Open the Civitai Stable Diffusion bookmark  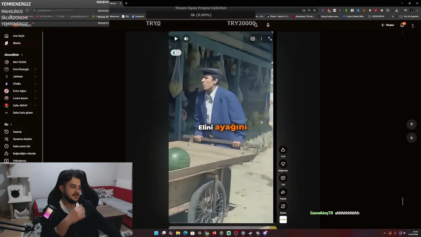(354, 16)
